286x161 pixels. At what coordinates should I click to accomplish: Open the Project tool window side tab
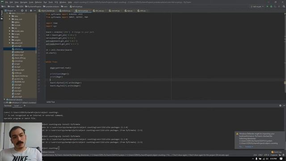click(2, 15)
